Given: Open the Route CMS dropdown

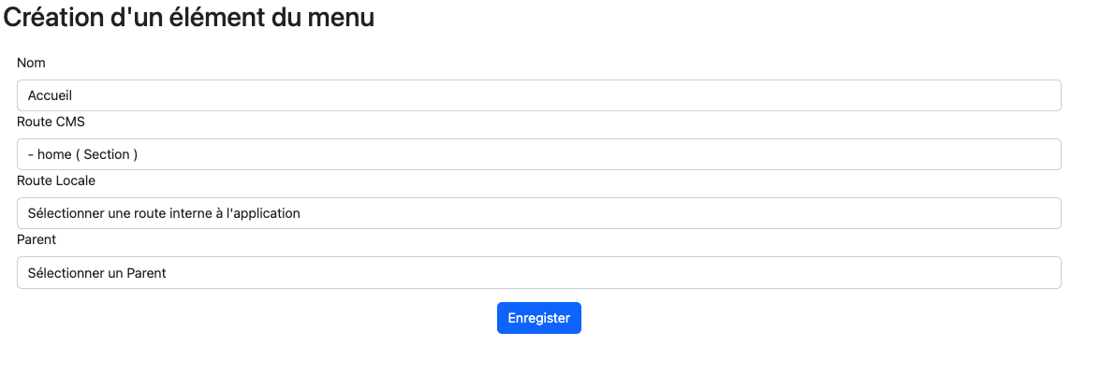Looking at the screenshot, I should tap(538, 154).
